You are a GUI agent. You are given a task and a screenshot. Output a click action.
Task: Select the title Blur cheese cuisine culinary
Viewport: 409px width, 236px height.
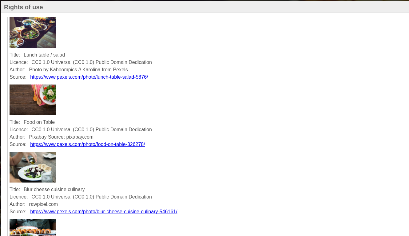[x=54, y=189]
